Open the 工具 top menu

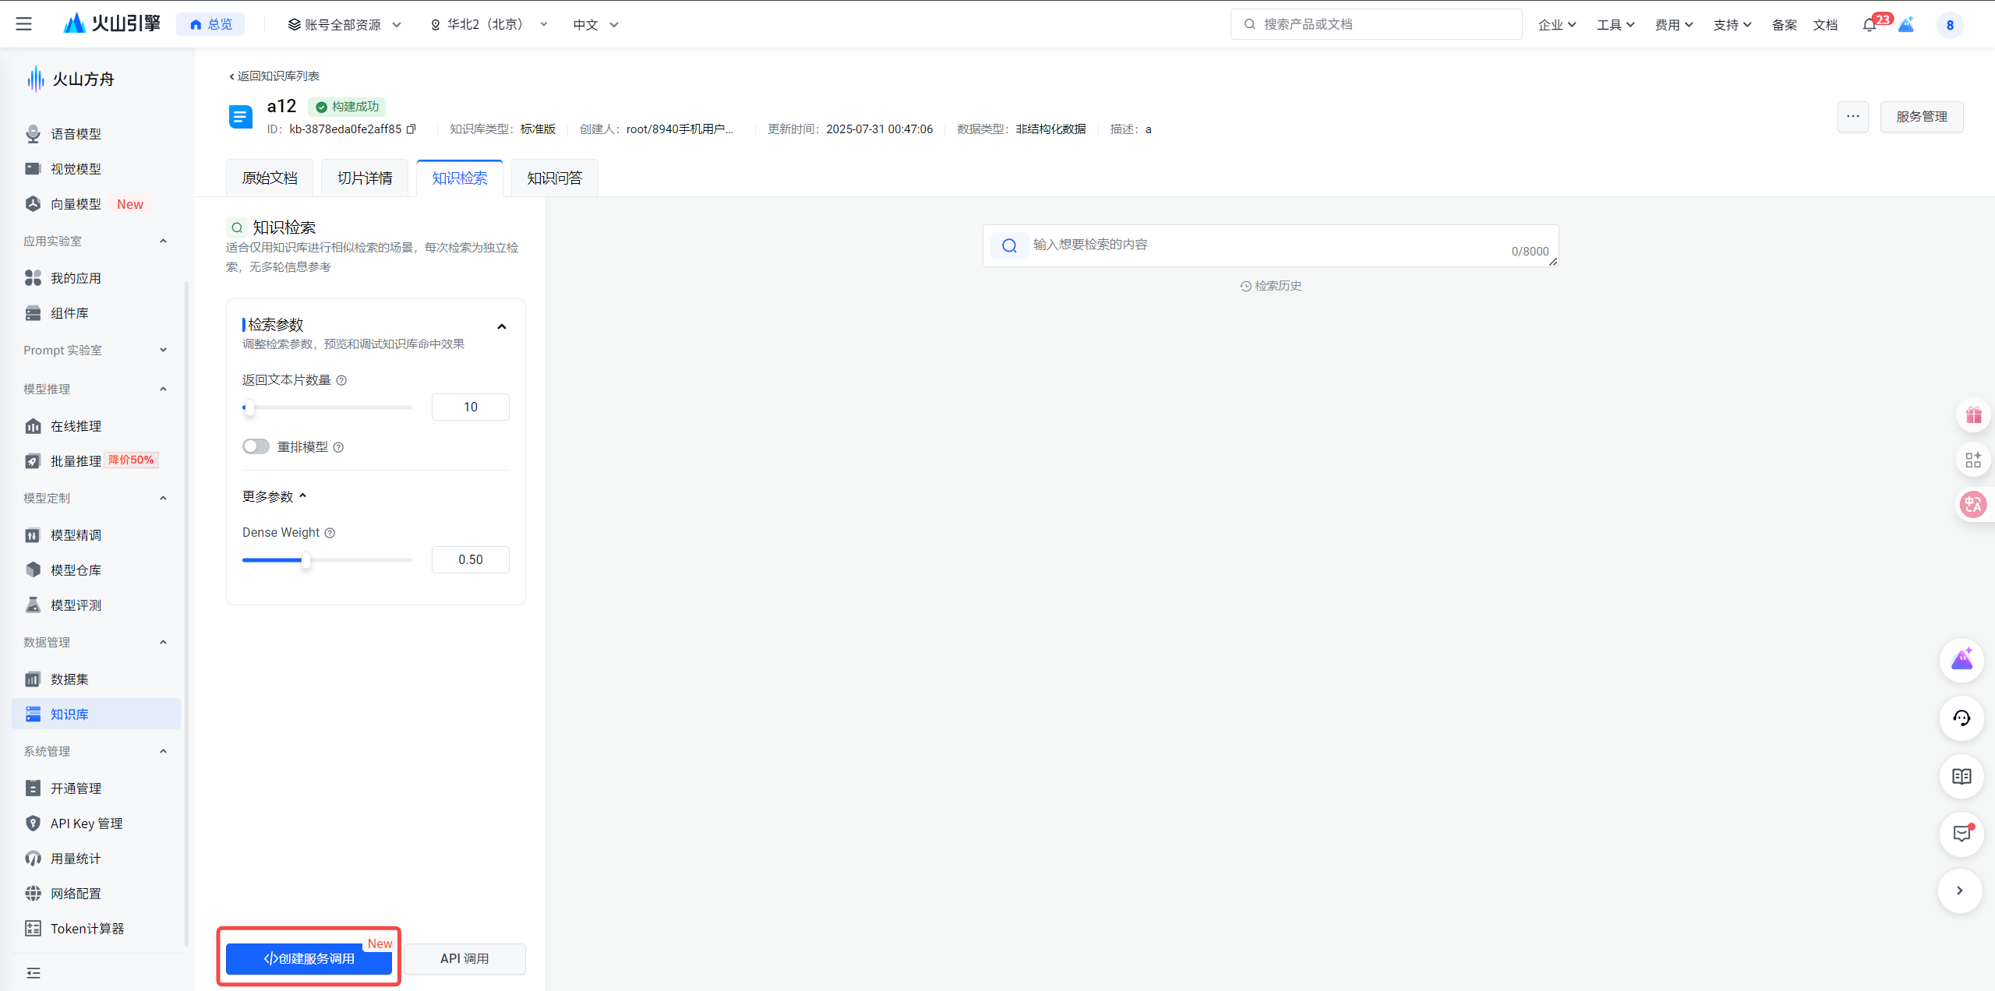tap(1615, 25)
